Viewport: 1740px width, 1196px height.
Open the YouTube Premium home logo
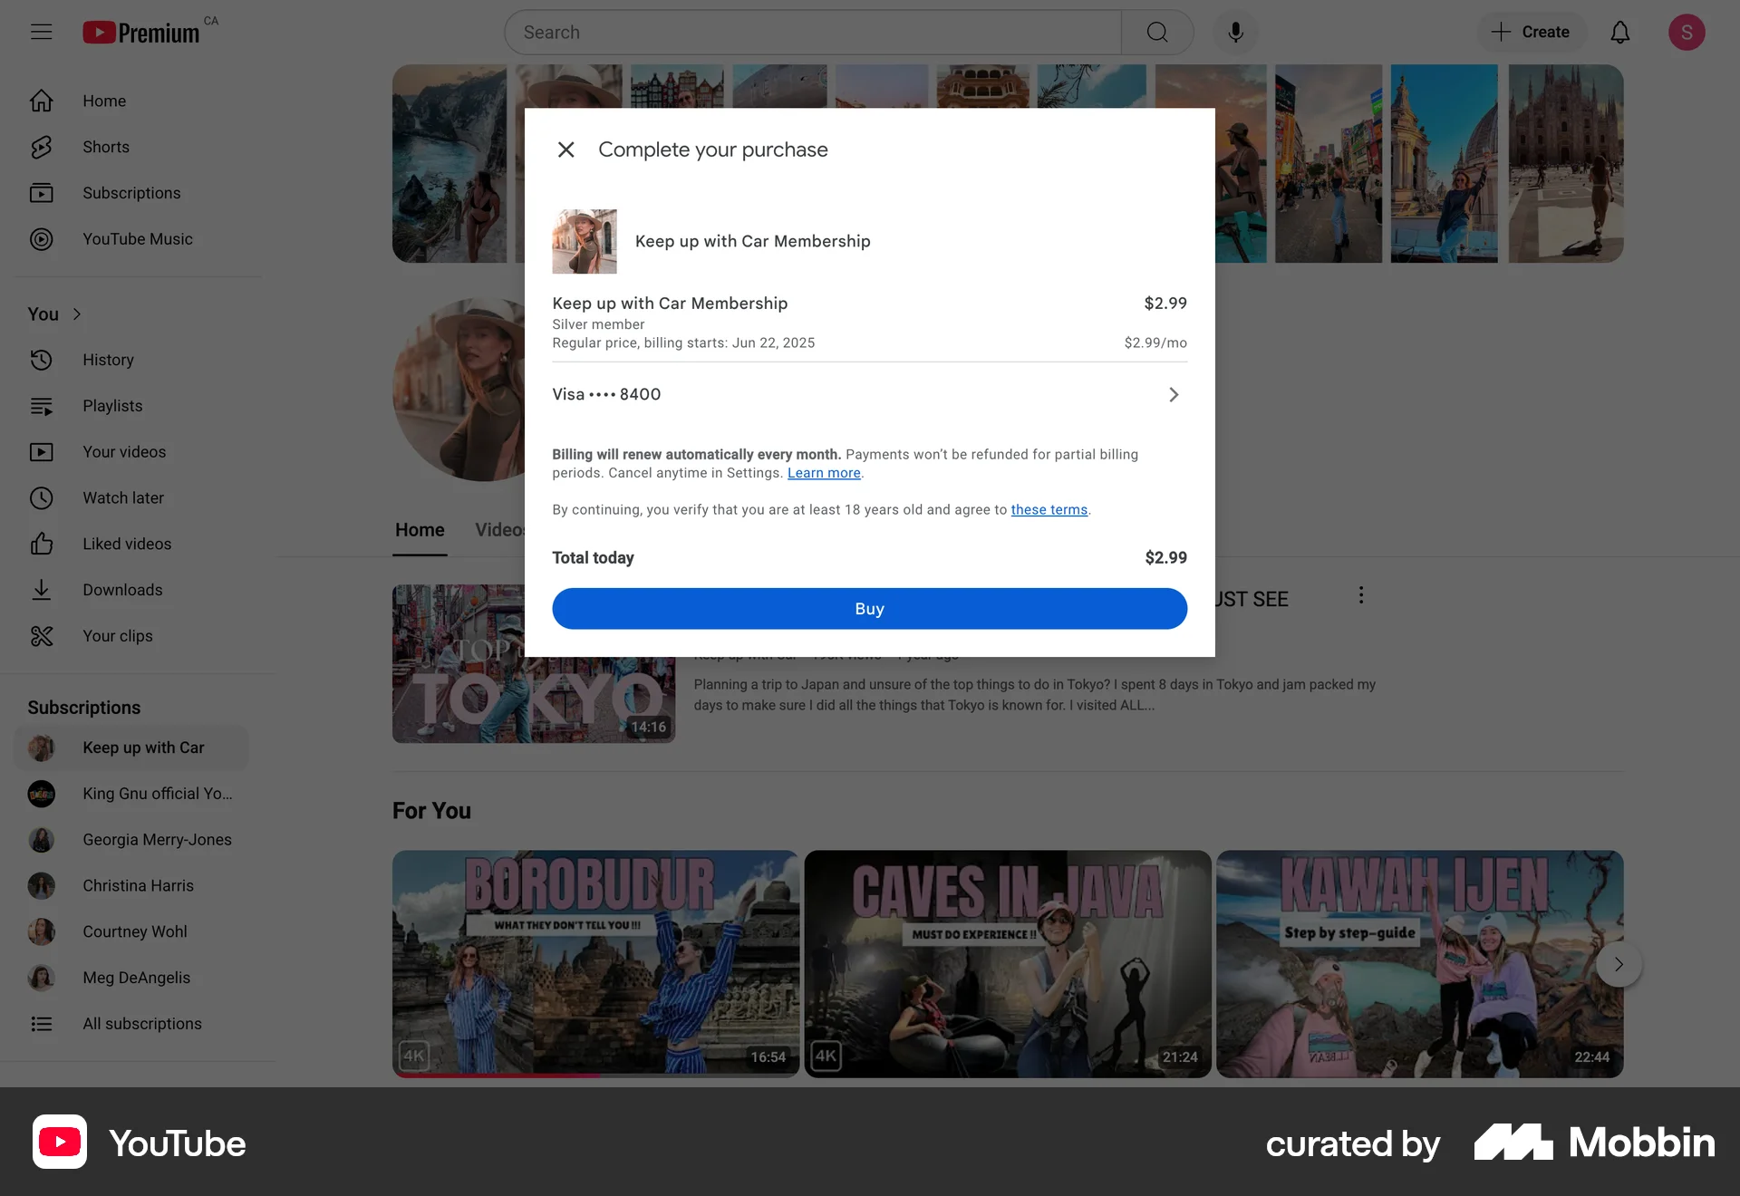140,31
